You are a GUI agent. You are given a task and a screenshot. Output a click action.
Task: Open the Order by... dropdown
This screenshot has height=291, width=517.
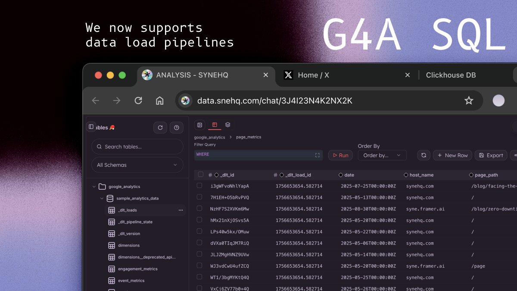pyautogui.click(x=382, y=155)
